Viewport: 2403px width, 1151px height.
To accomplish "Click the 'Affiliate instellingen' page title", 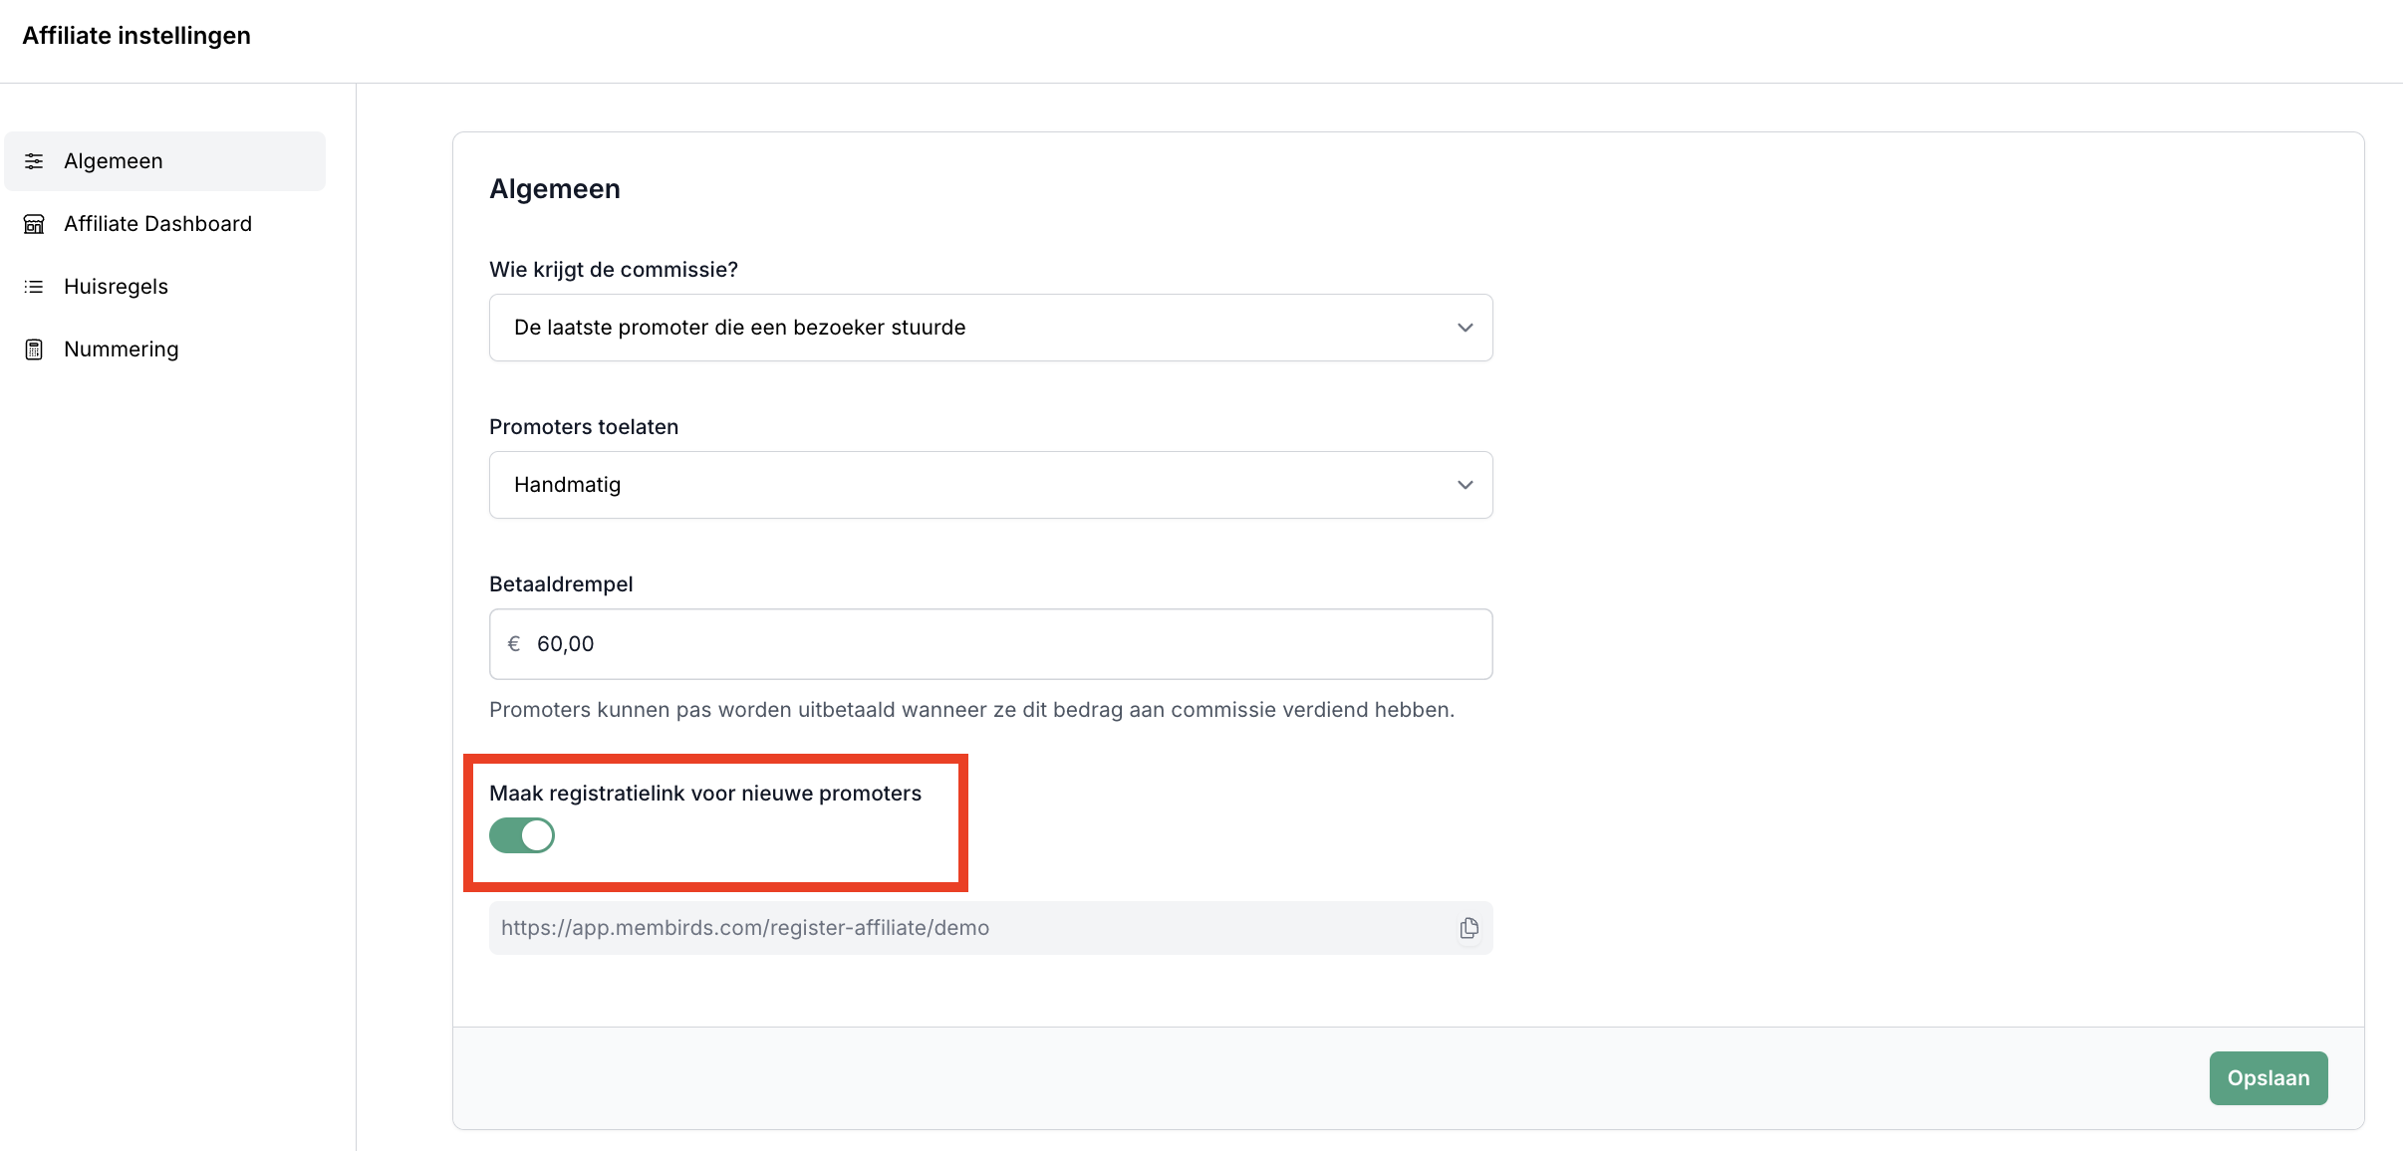I will (x=136, y=36).
